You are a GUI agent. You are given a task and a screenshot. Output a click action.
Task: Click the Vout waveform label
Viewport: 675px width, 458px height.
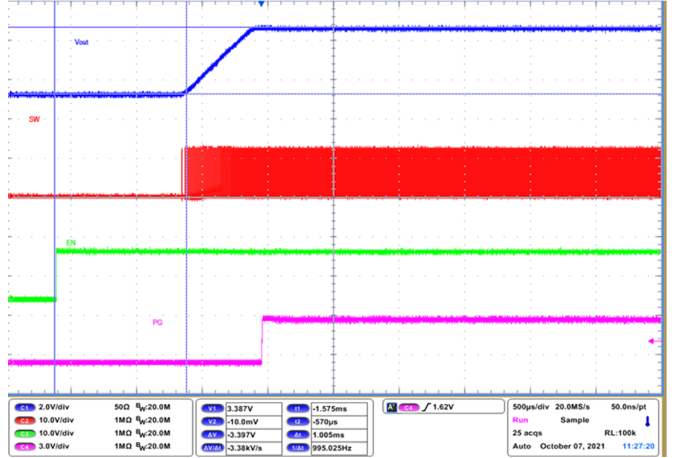80,42
